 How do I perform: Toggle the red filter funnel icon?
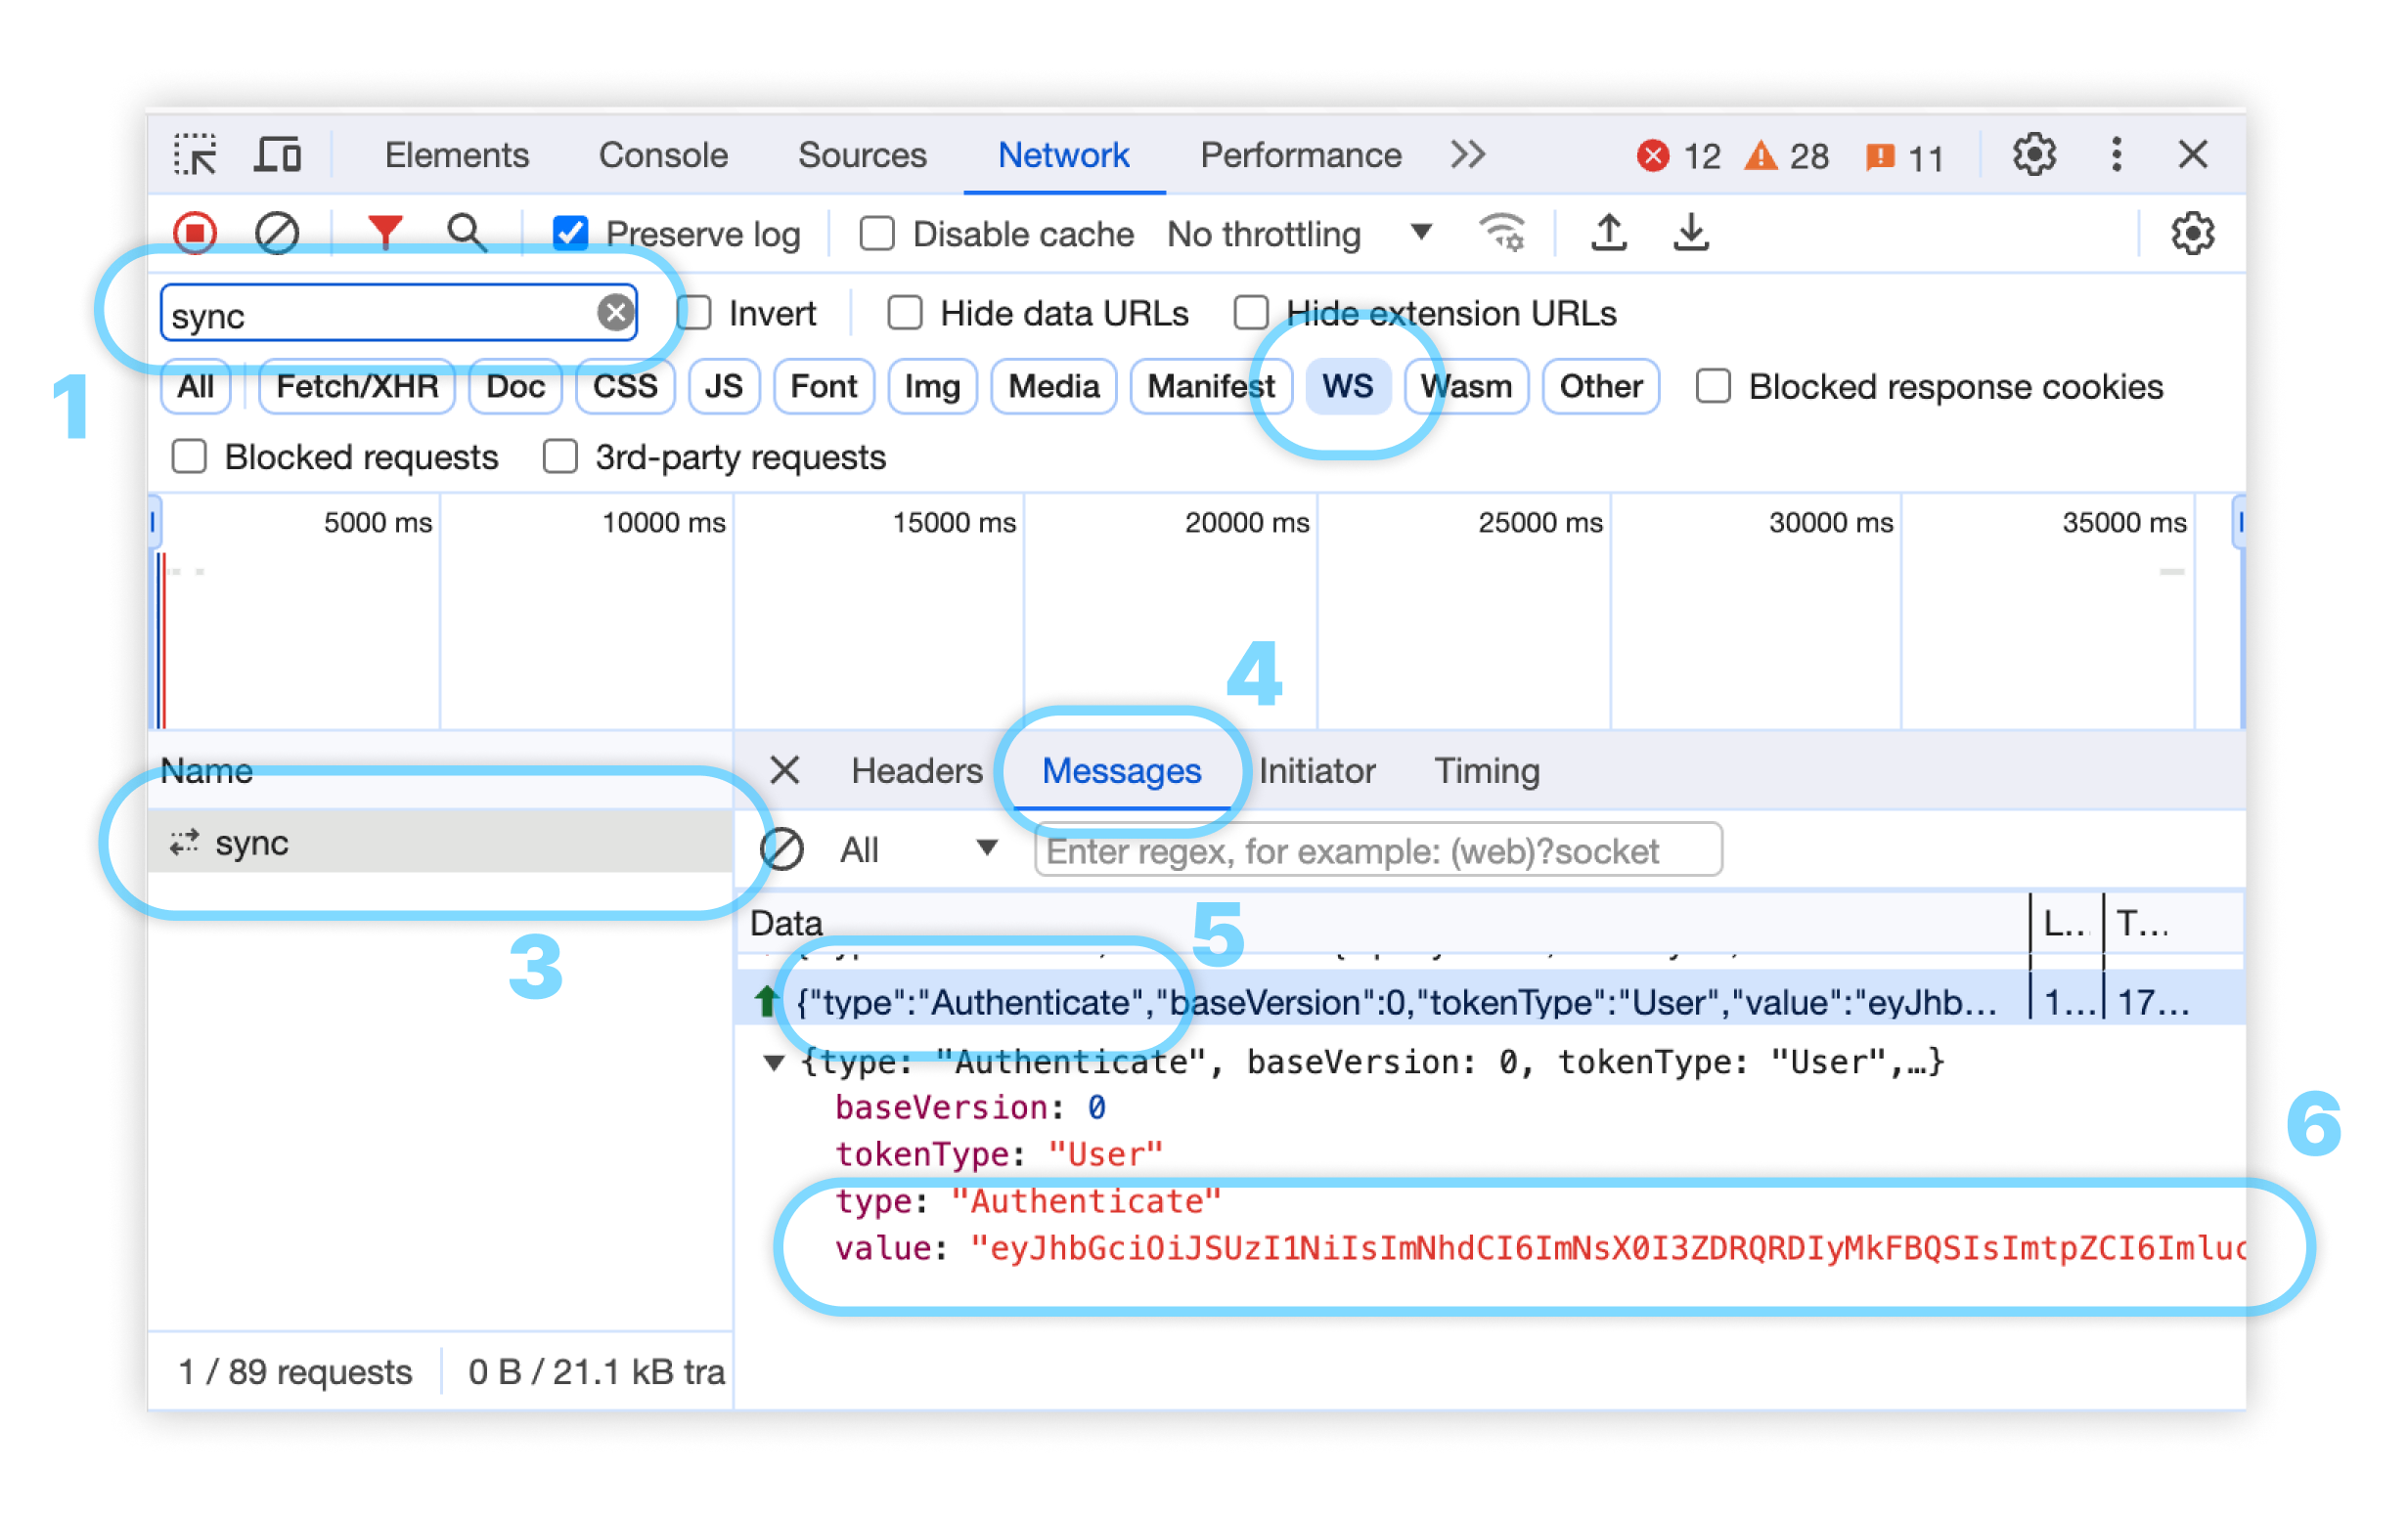[x=385, y=233]
